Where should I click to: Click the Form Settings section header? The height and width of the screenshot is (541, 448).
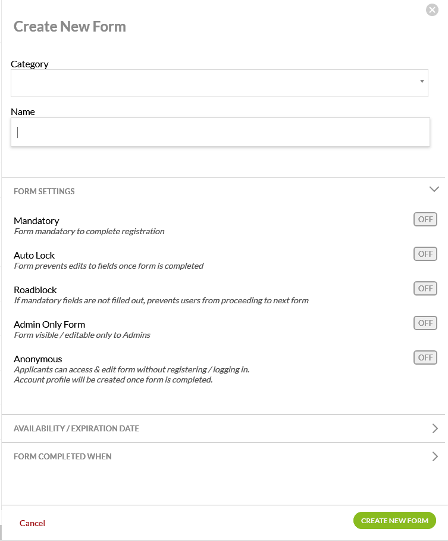coord(45,191)
